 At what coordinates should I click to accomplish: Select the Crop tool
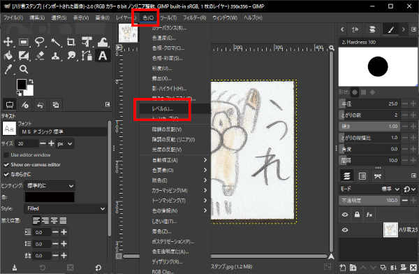pos(71,42)
